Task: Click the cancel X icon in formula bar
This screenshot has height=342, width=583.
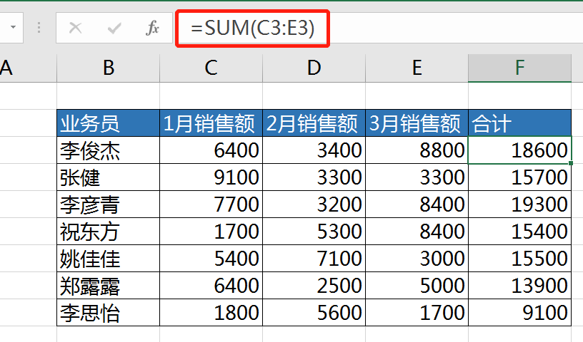Action: tap(76, 28)
